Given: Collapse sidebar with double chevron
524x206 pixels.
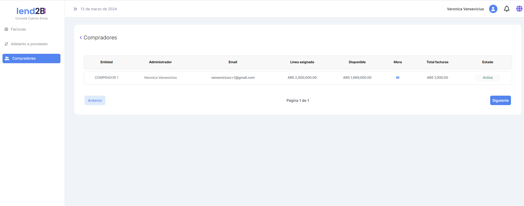Looking at the screenshot, I should (75, 9).
